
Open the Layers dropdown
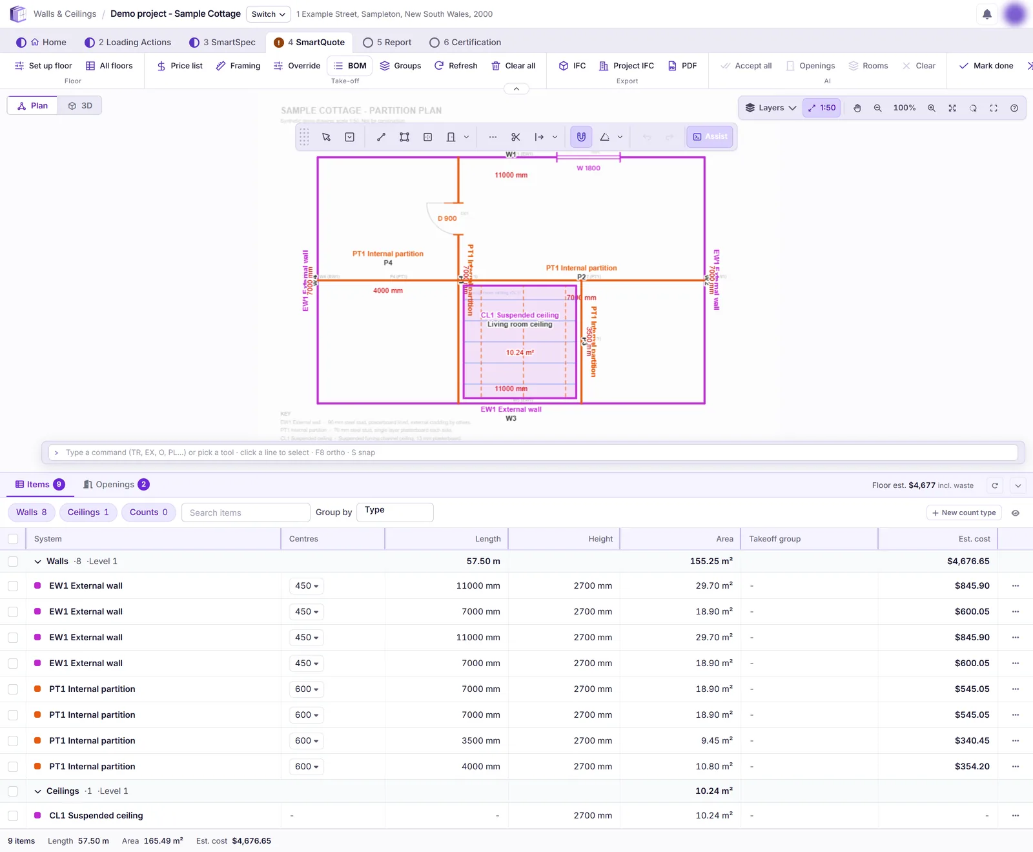click(x=771, y=108)
